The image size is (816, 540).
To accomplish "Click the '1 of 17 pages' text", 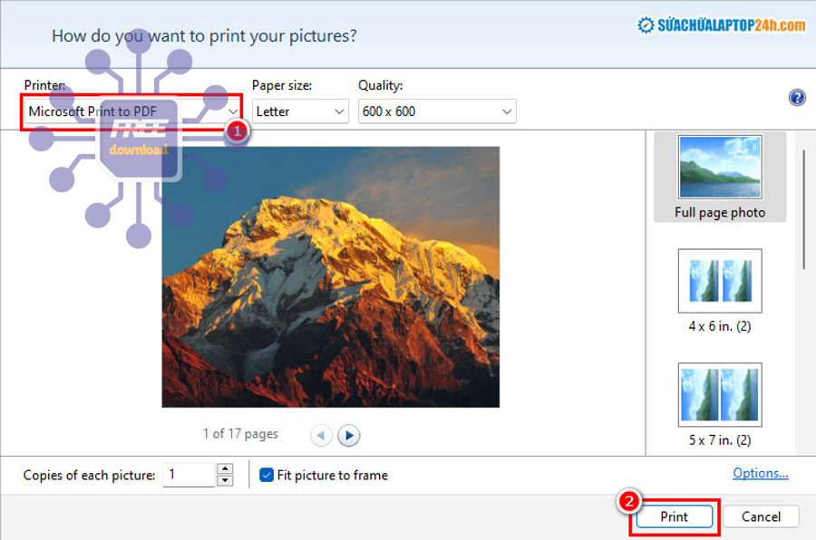I will 240,433.
